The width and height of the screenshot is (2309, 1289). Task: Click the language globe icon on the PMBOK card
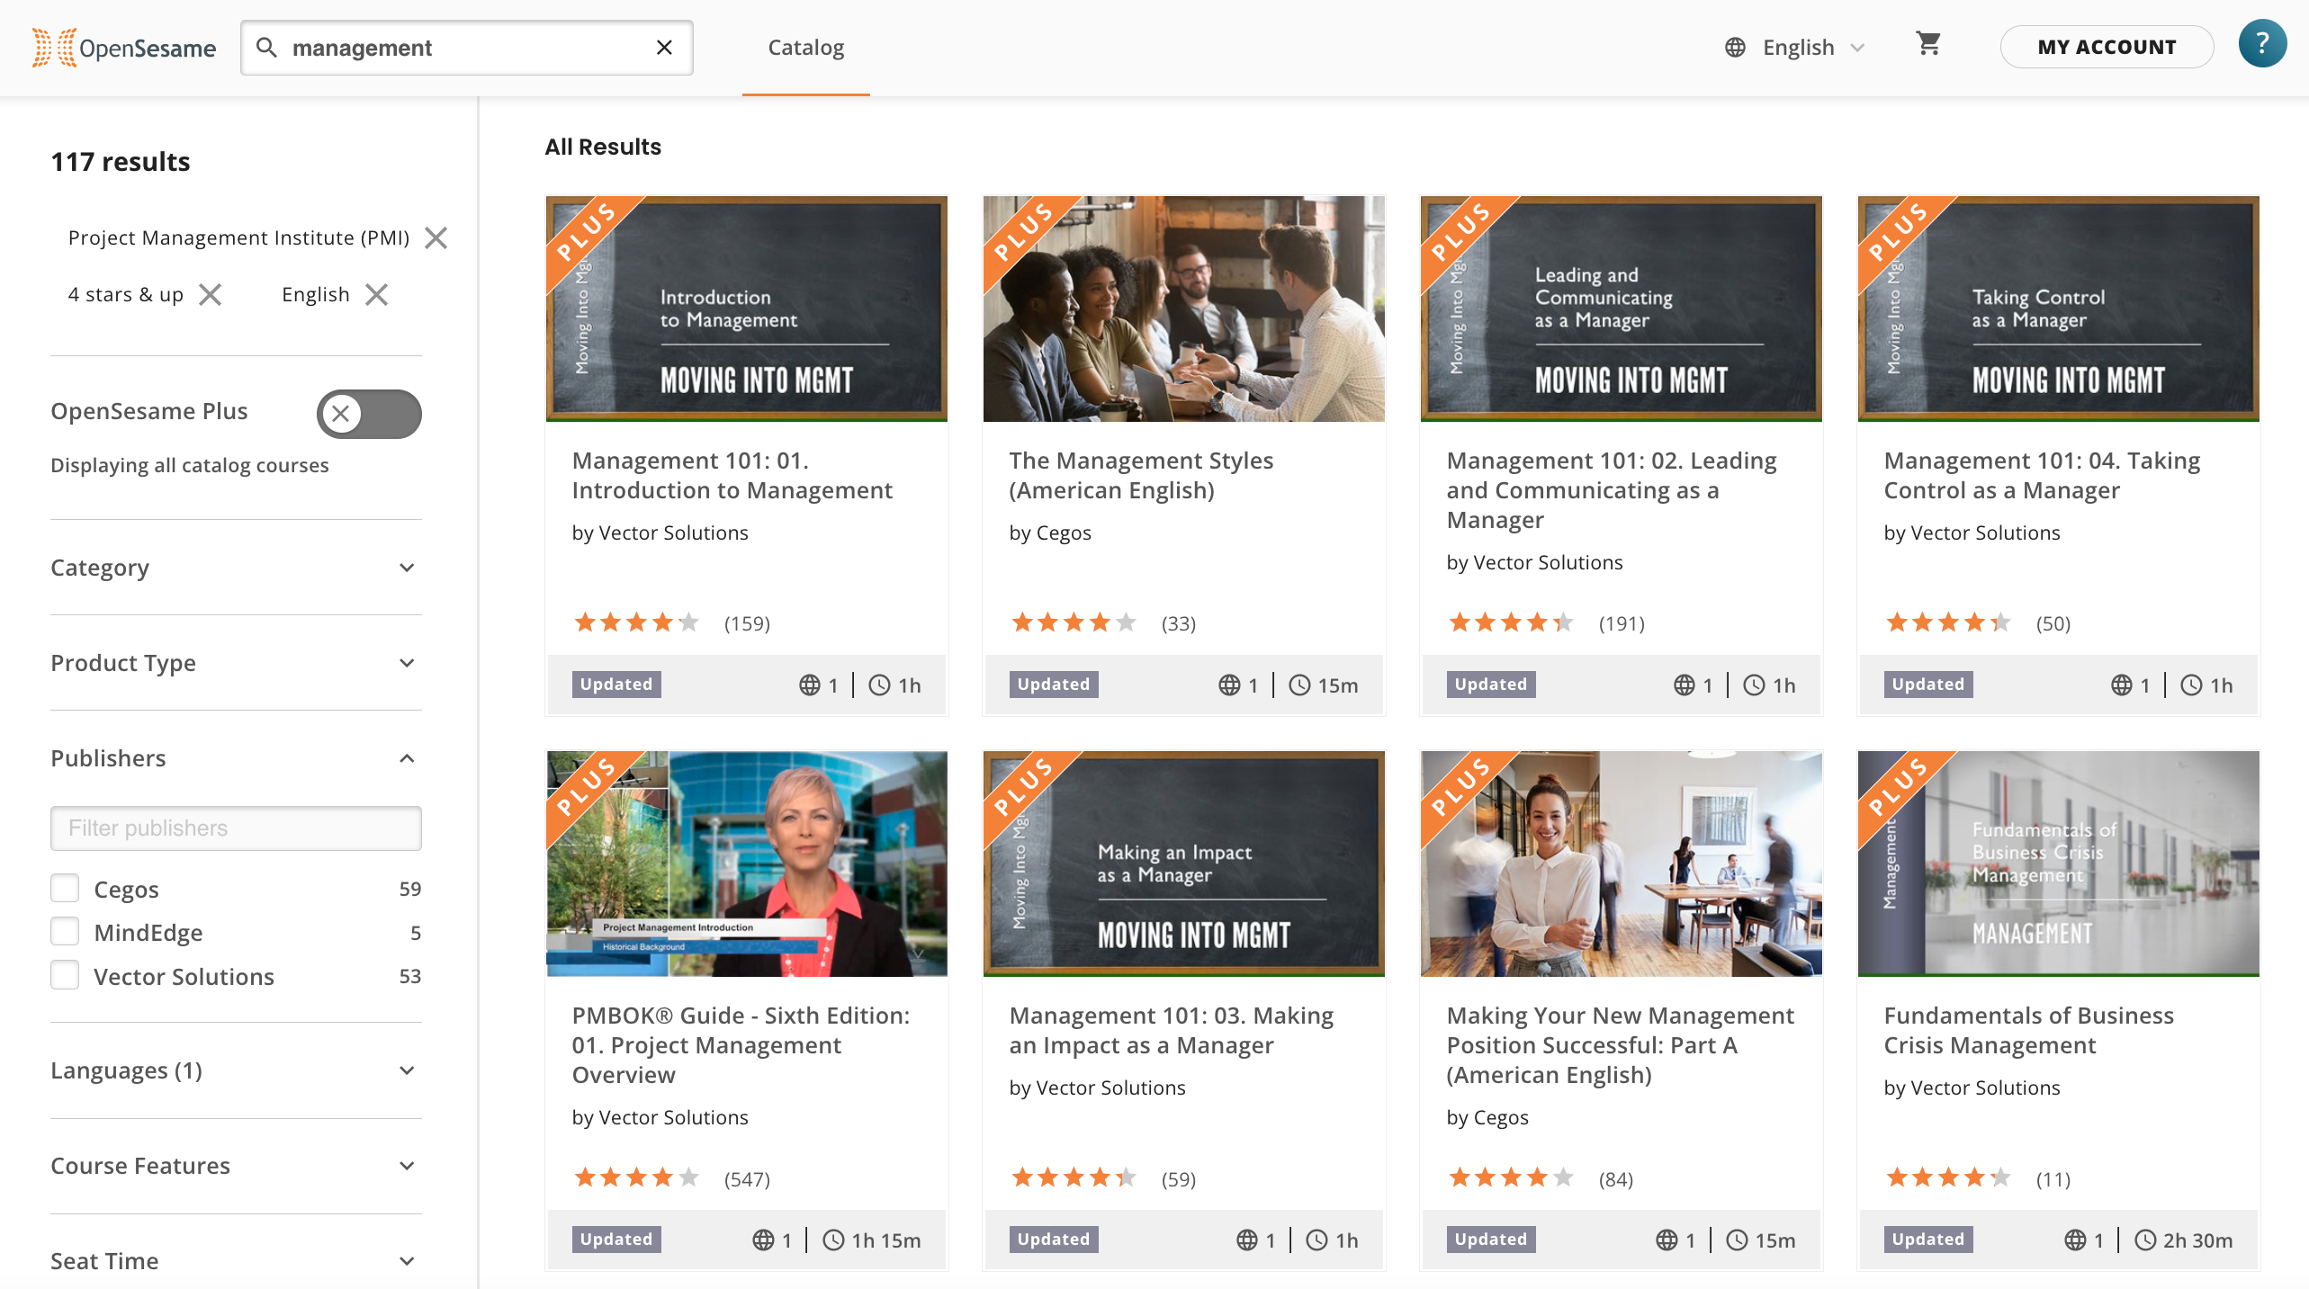coord(763,1240)
